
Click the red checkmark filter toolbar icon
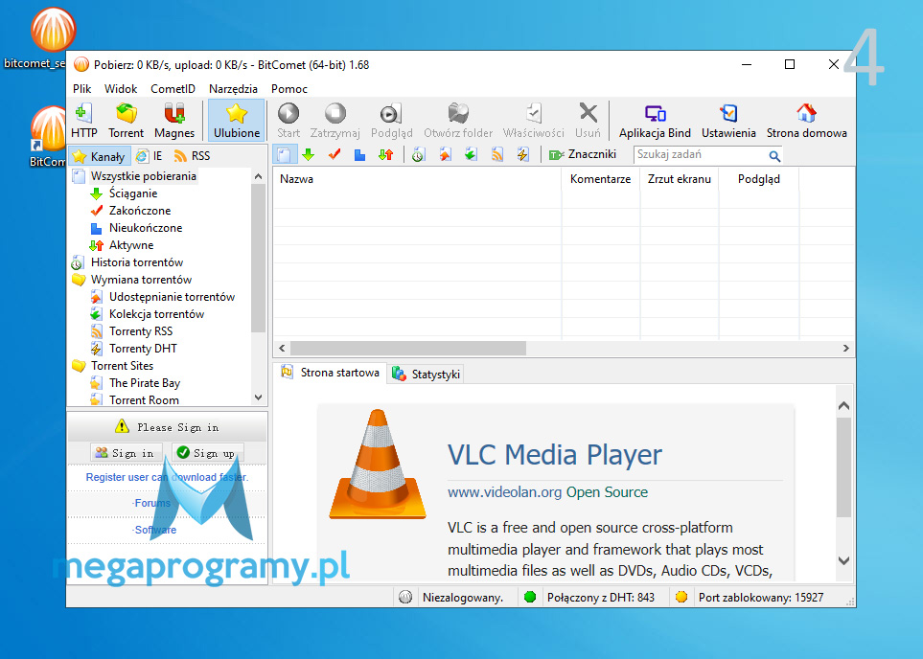[335, 155]
